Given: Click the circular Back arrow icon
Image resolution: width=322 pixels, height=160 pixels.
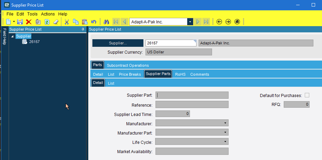Looking at the screenshot, I should coord(219,22).
